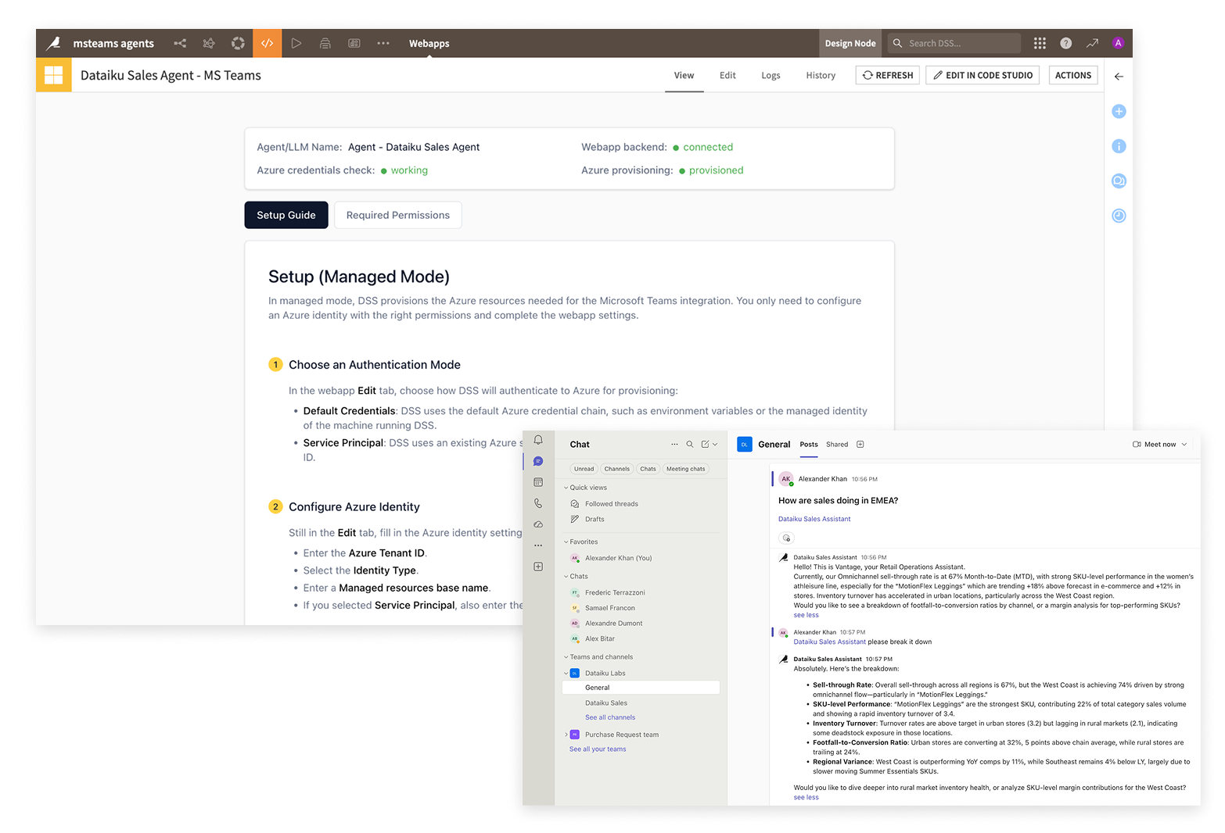Select the highlighted Code menu icon
This screenshot has width=1225, height=833.
267,43
